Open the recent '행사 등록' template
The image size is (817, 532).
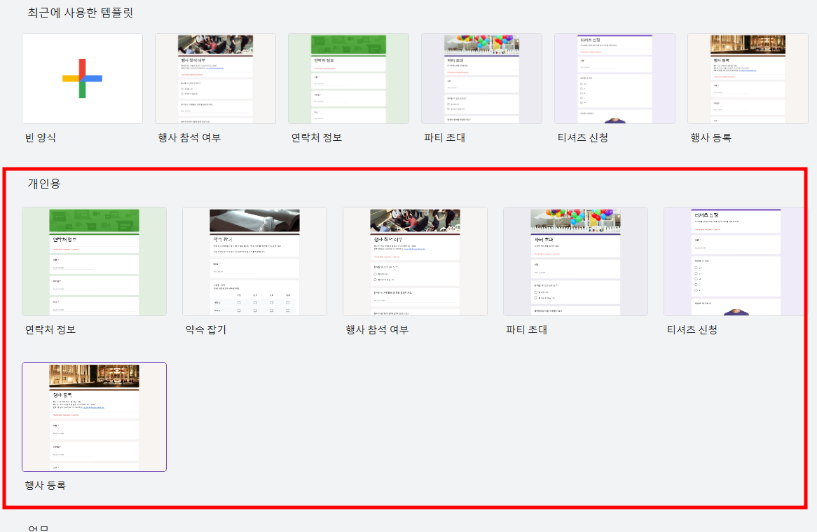pos(747,78)
